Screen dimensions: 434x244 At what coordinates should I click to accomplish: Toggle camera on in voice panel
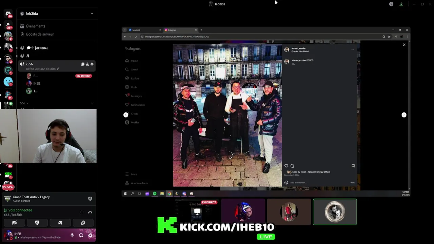14,223
